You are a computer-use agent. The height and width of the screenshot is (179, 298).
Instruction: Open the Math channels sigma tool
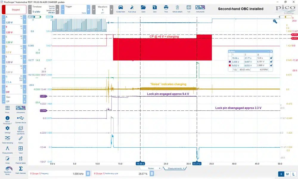[21, 170]
